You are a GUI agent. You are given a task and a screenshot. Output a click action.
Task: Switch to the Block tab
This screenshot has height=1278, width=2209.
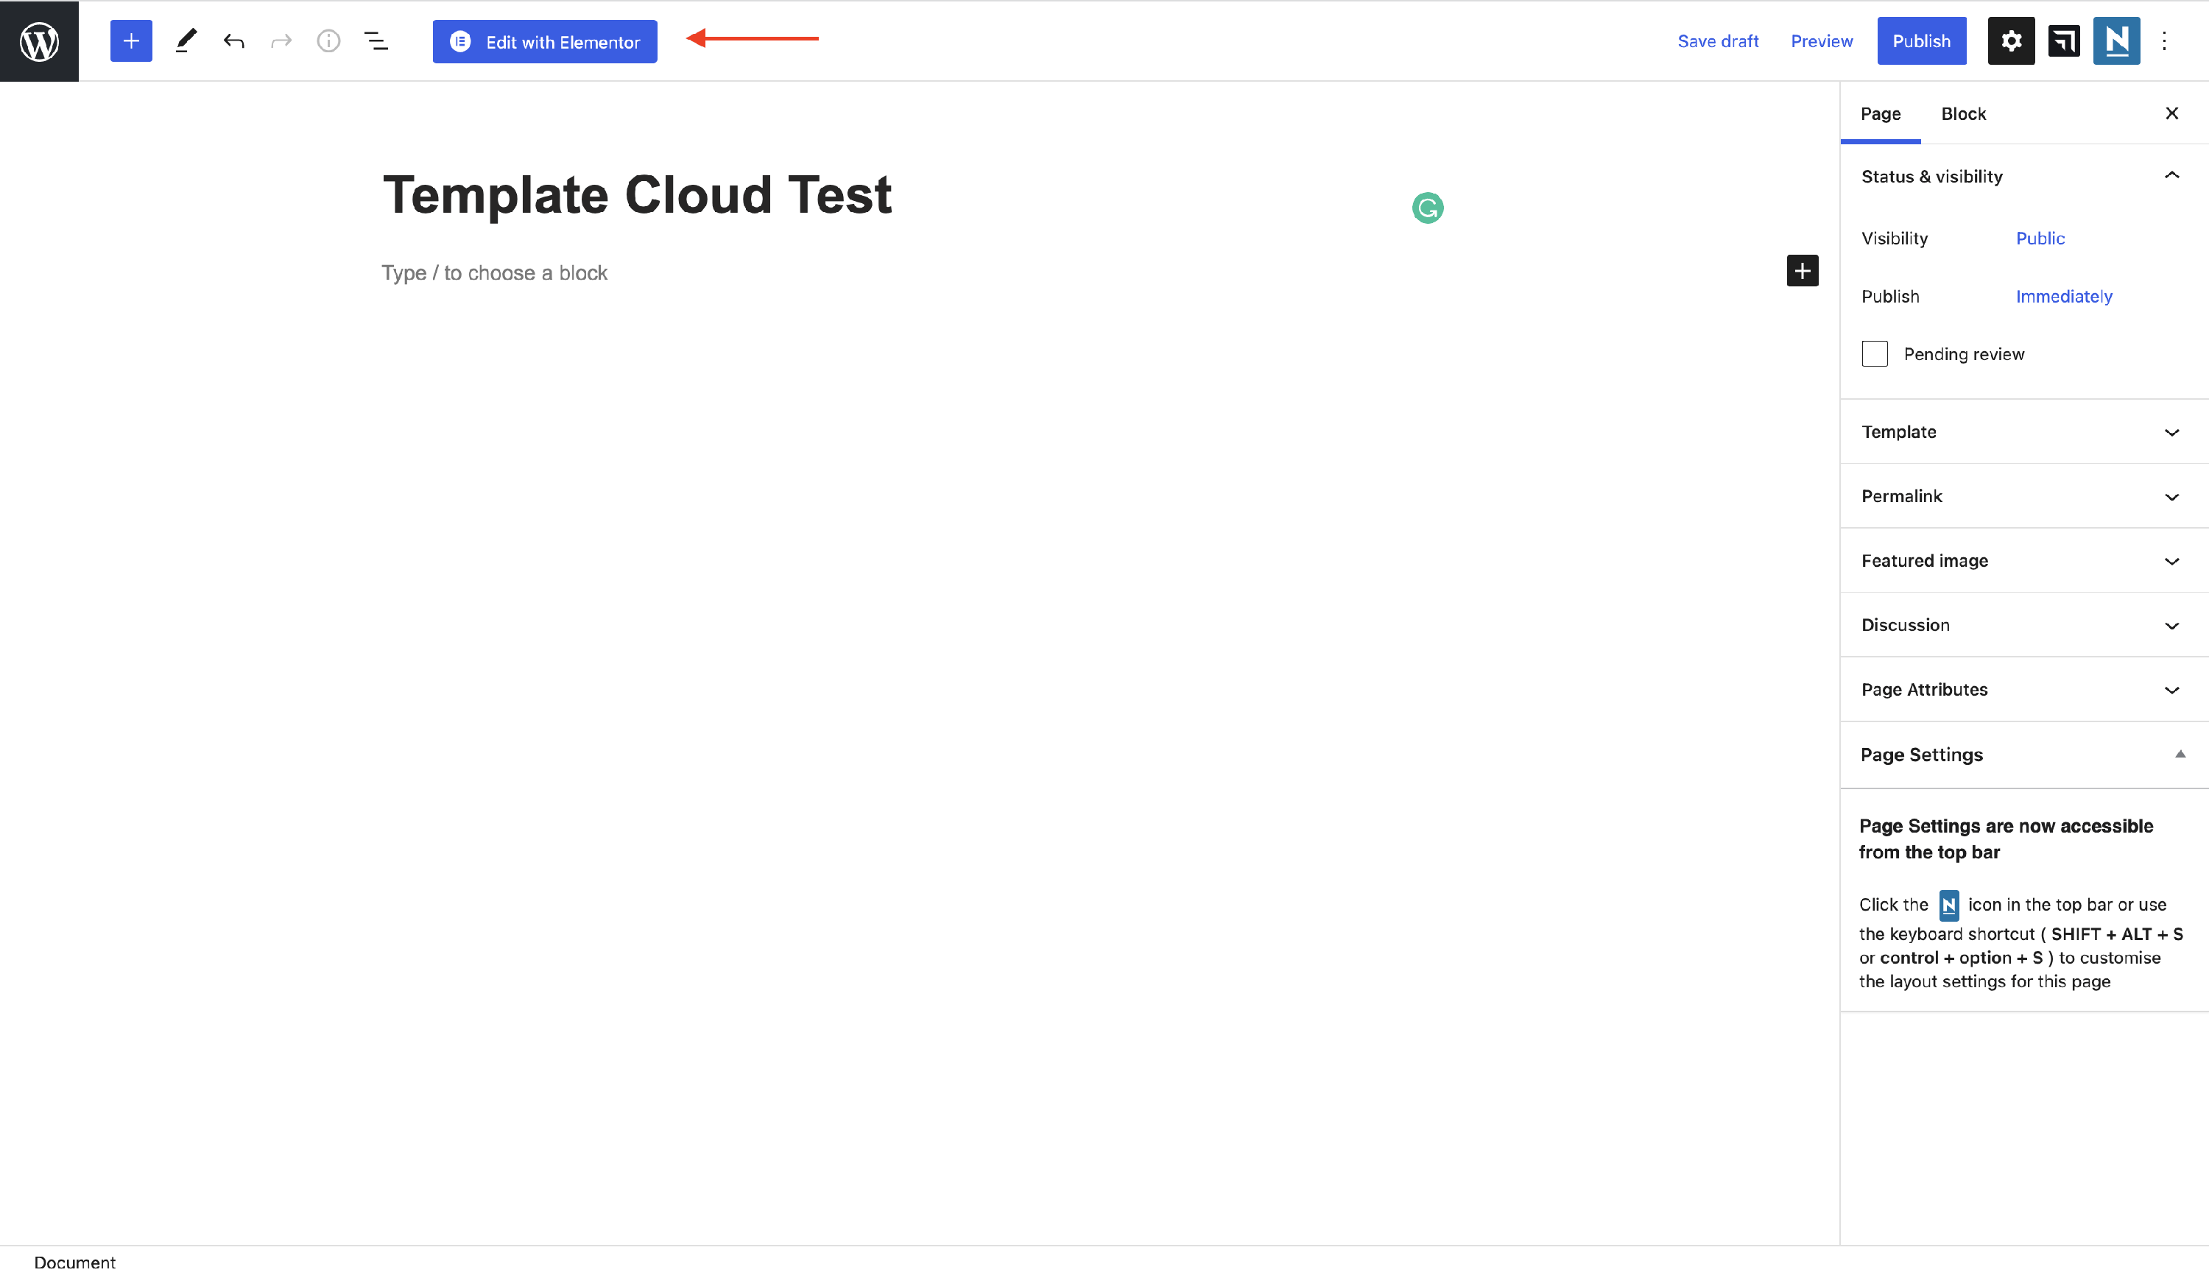(x=1962, y=114)
